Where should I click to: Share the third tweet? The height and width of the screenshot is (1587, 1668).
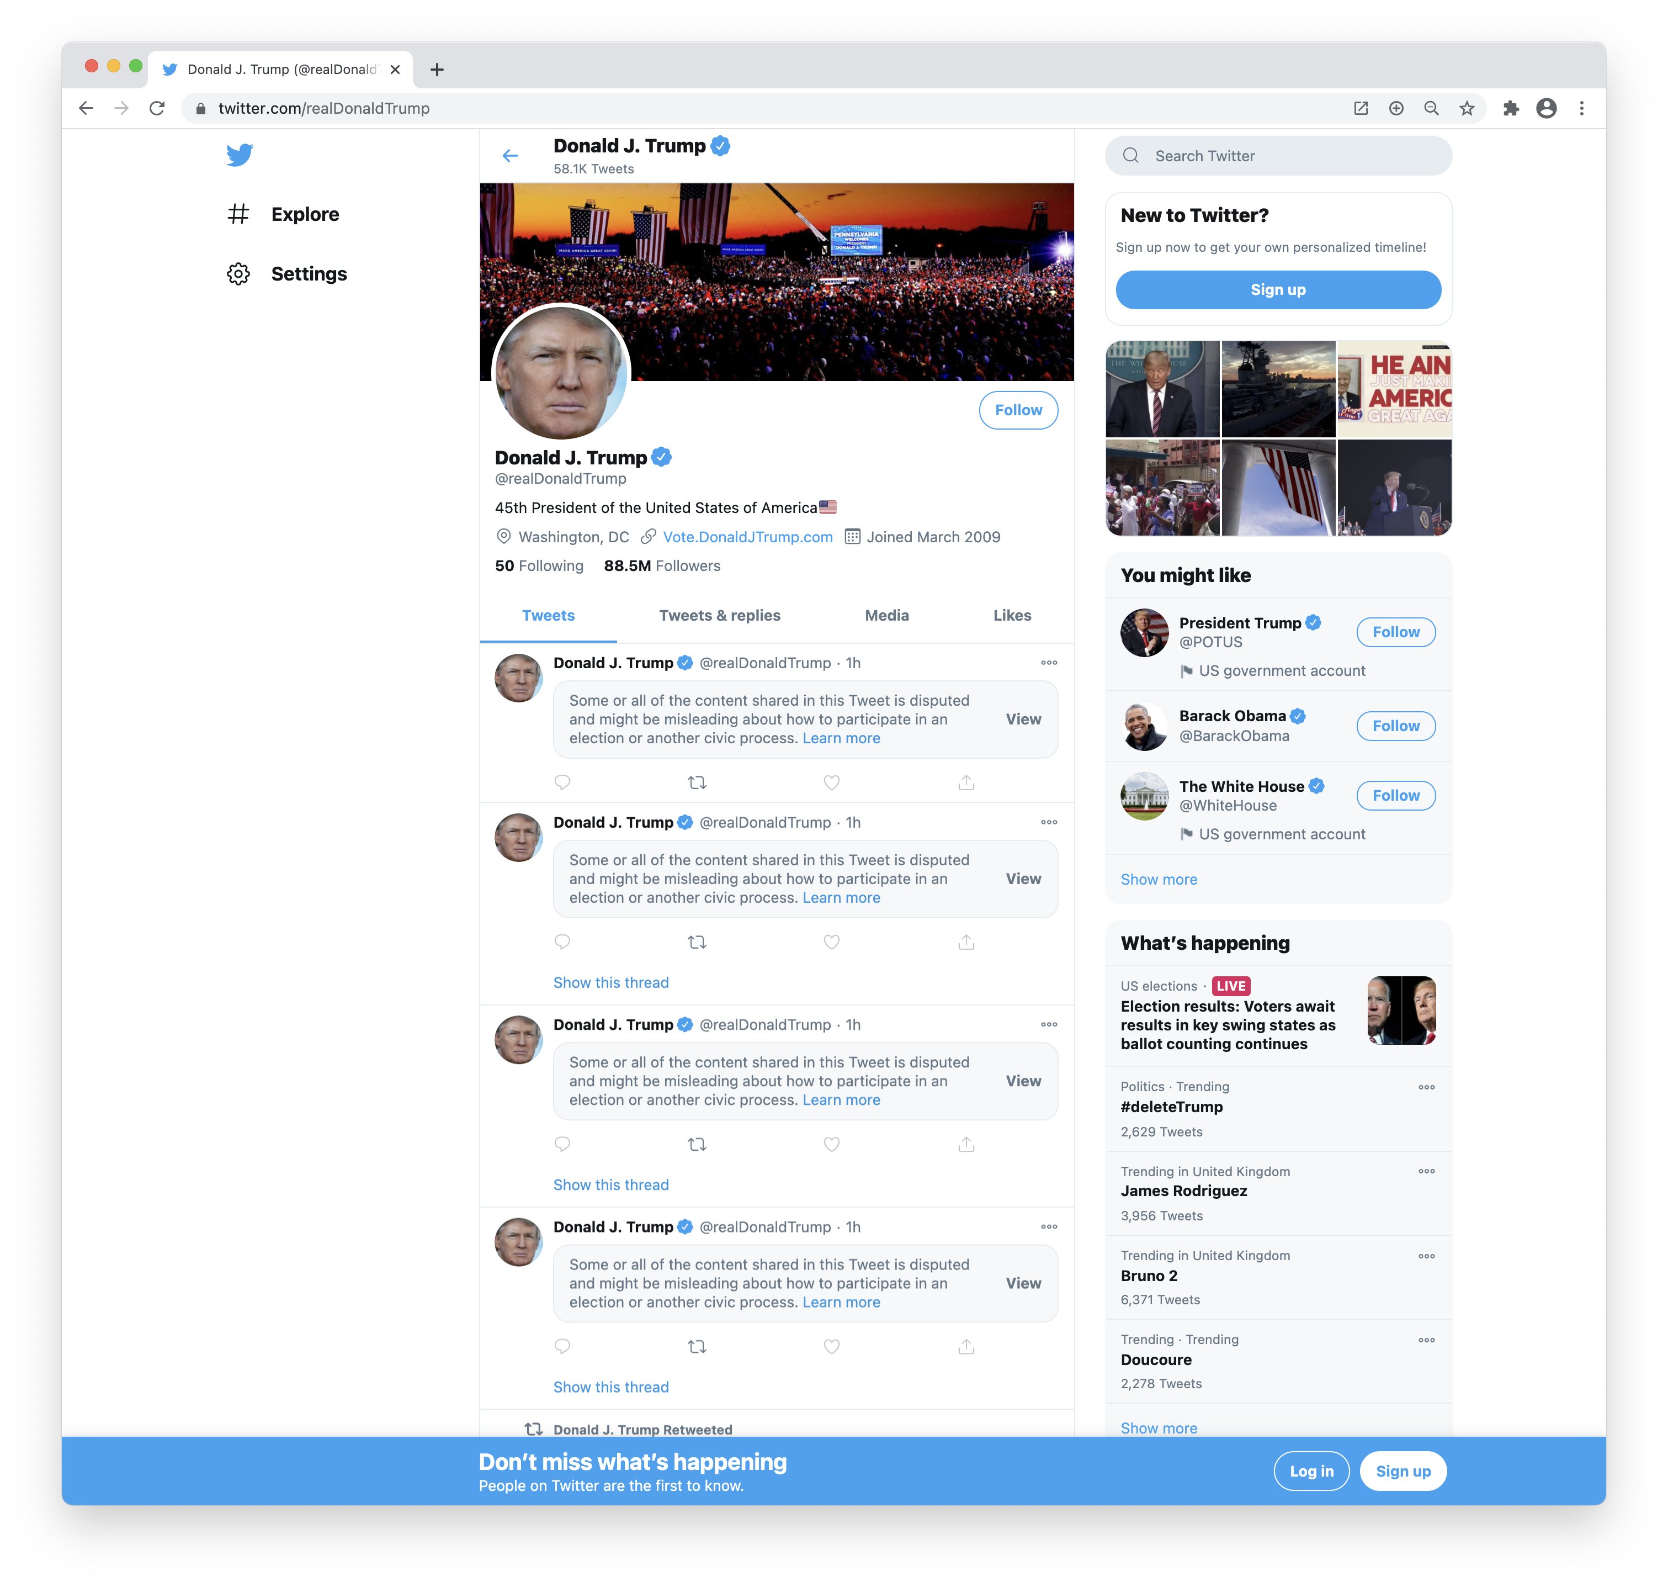click(966, 1144)
